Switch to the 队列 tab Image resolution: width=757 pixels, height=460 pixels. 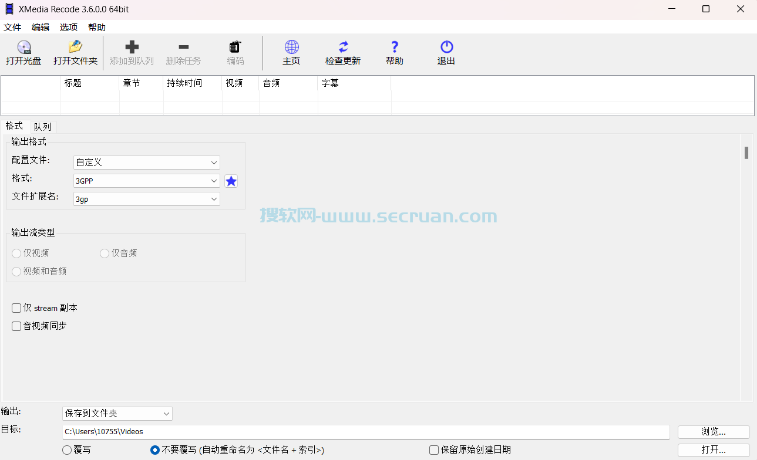pyautogui.click(x=43, y=127)
